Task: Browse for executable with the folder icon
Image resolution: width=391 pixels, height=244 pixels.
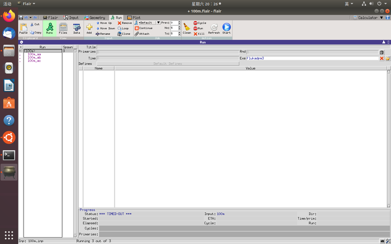Action: pos(388,58)
